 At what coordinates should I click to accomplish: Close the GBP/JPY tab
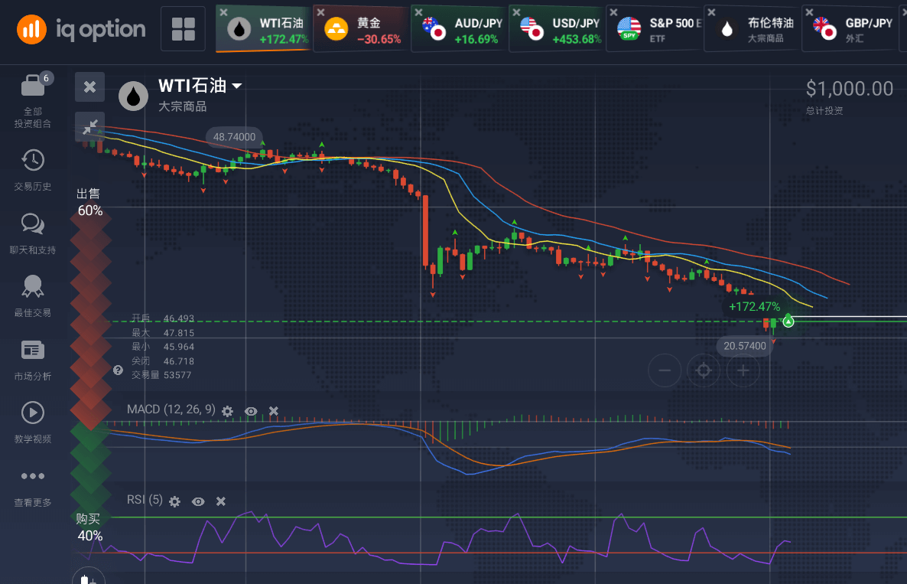(809, 12)
